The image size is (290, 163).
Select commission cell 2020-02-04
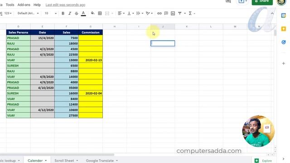point(91,93)
